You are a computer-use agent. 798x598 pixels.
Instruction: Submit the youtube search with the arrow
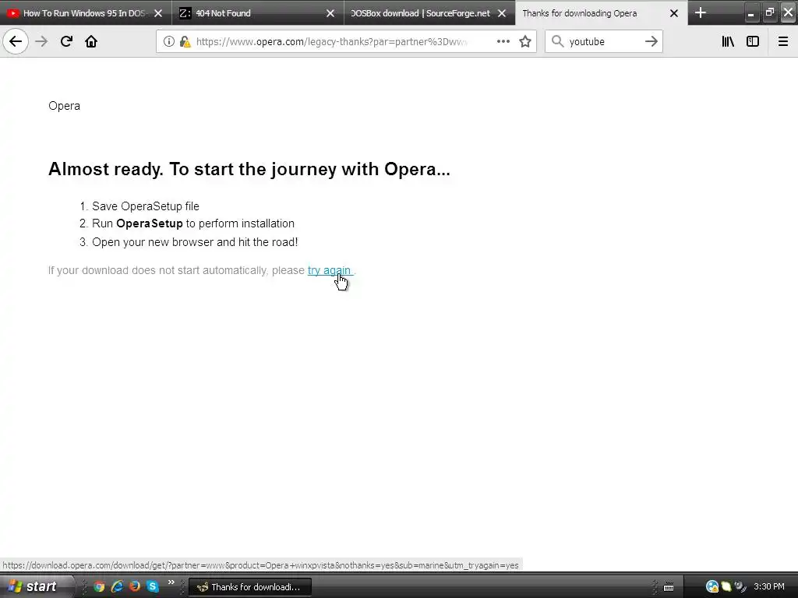tap(651, 41)
